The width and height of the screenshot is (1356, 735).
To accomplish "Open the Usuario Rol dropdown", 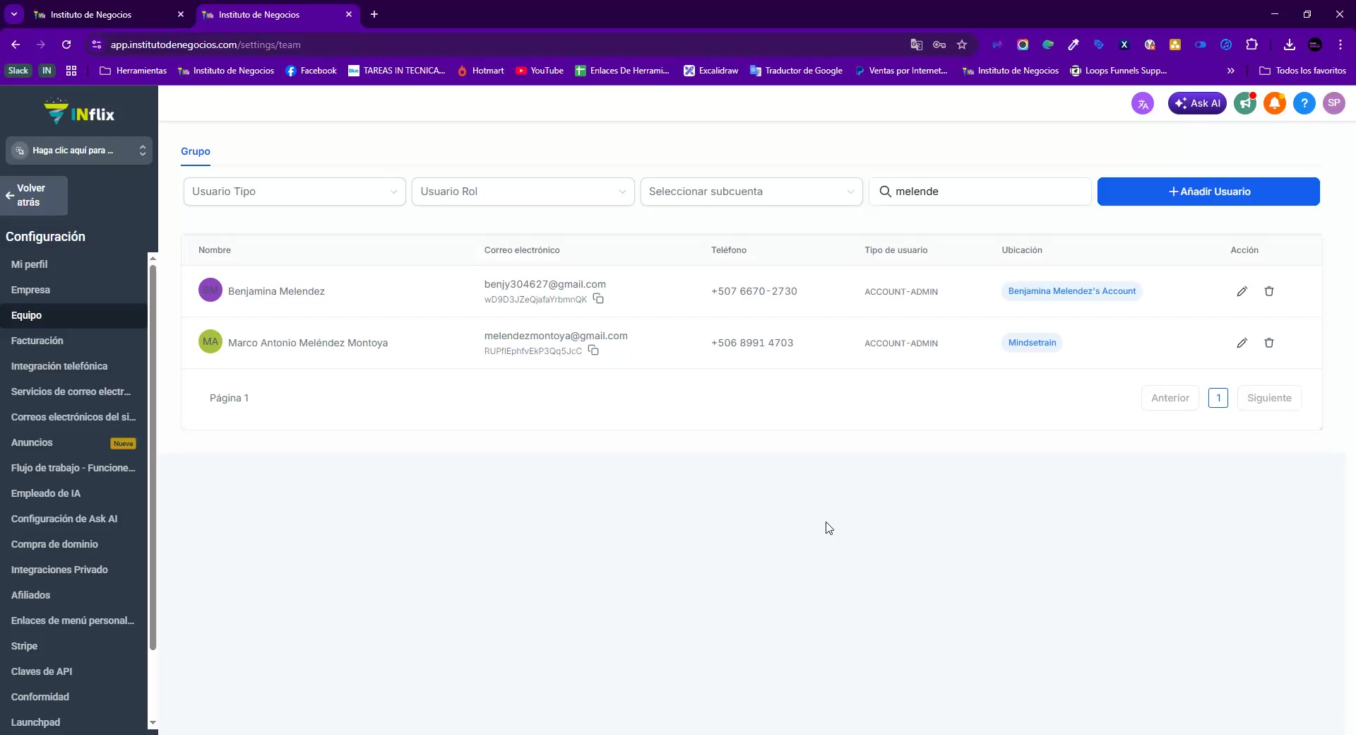I will [x=523, y=192].
